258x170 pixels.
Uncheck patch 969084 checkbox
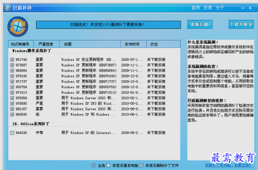[x=12, y=71]
